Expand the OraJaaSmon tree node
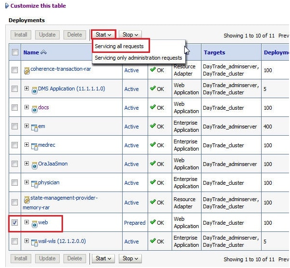 (x=26, y=163)
